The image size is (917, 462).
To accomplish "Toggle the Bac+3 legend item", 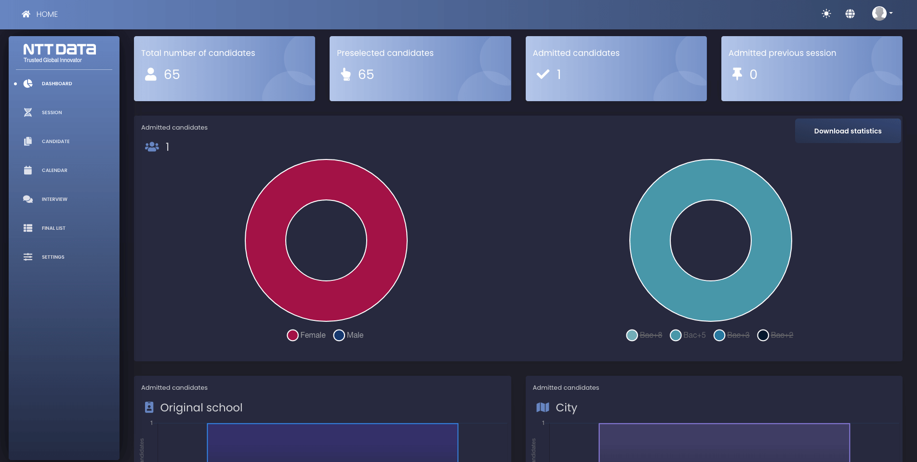I will click(731, 335).
